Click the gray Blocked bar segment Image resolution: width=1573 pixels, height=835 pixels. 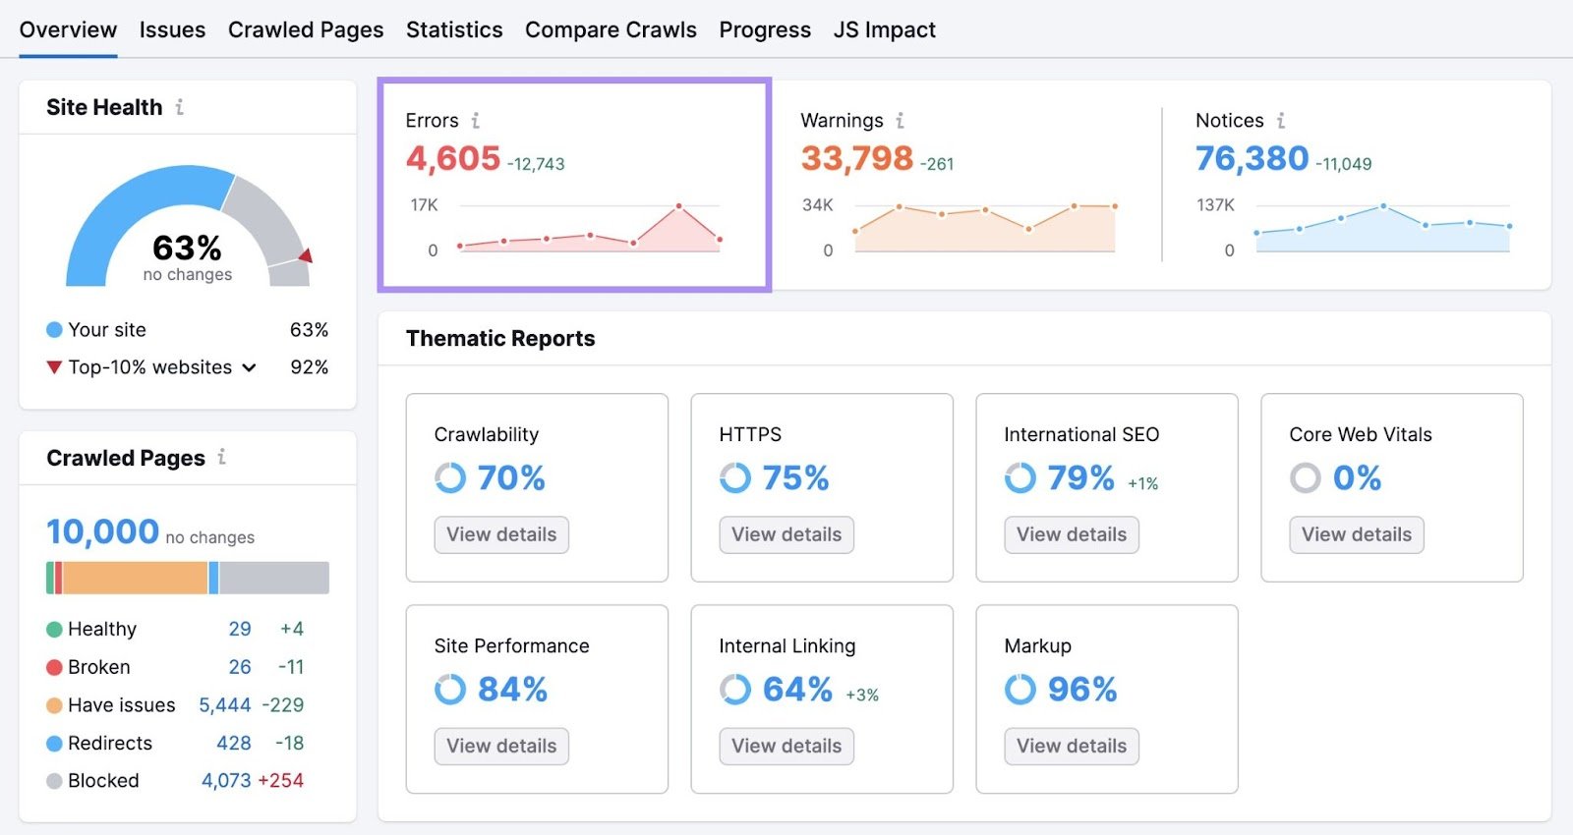(x=274, y=578)
